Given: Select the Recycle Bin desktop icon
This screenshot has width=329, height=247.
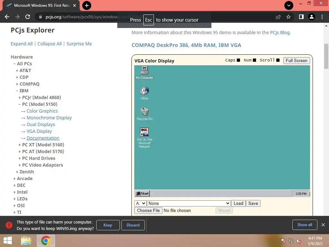Looking at the screenshot, I should pos(144,114).
